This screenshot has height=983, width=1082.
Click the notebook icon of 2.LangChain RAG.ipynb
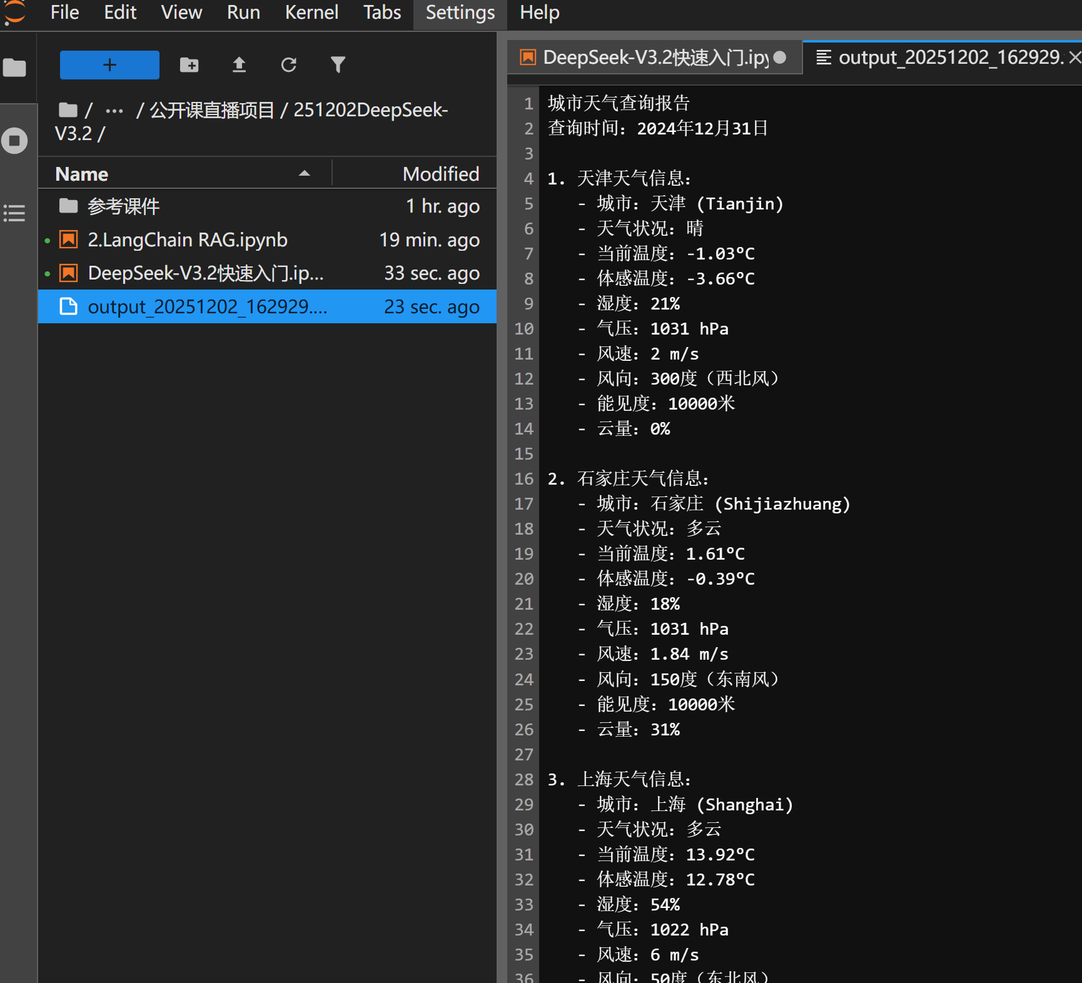click(68, 239)
